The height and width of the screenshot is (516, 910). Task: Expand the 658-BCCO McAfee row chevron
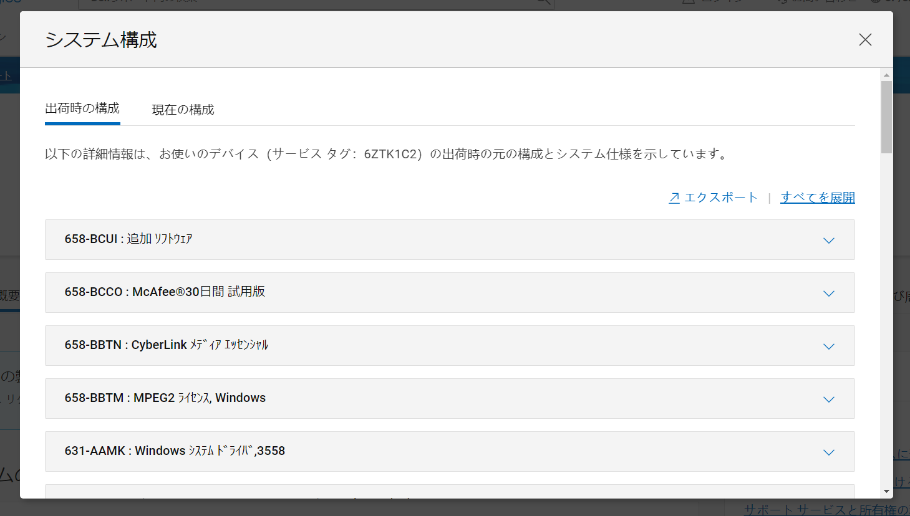[x=829, y=294]
